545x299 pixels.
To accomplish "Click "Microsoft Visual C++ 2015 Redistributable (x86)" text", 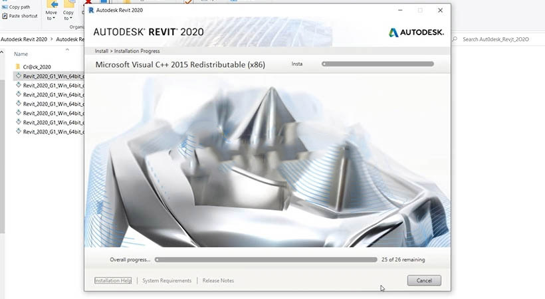I will [x=180, y=64].
